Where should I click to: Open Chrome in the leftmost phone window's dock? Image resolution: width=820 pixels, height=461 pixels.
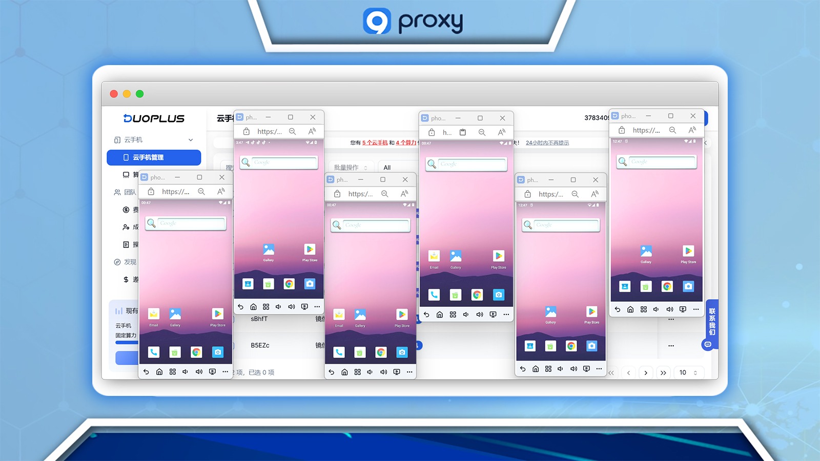coord(196,352)
